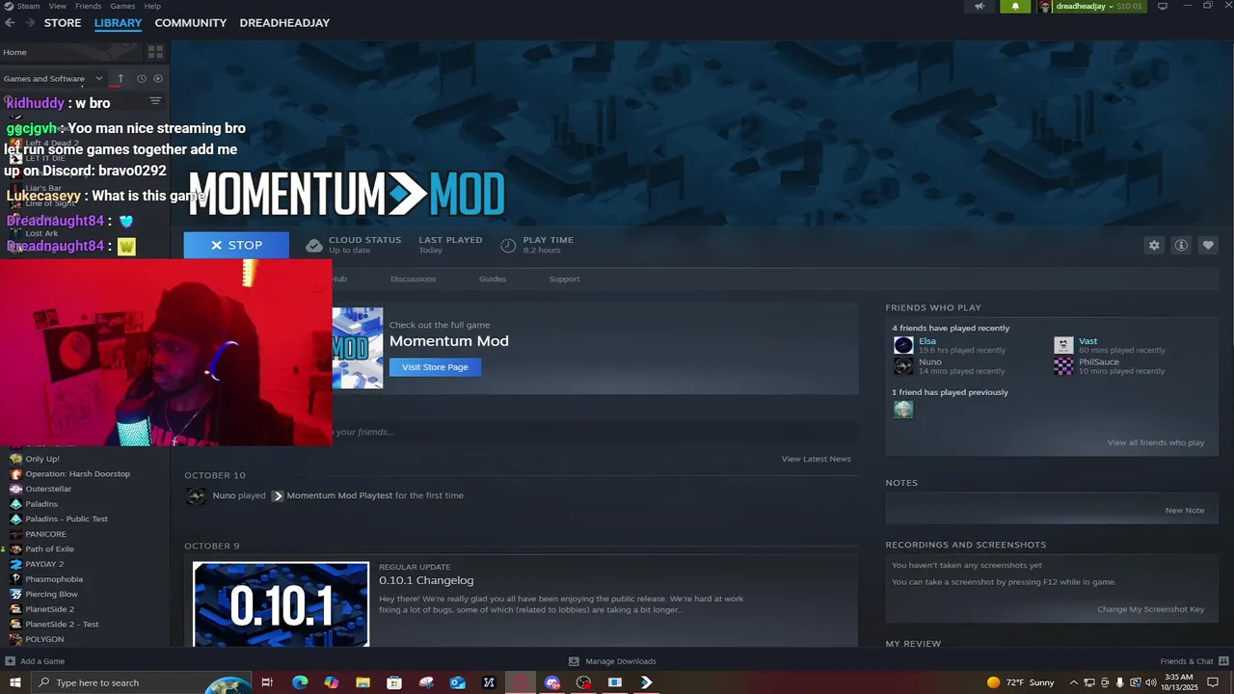Open 0.10.1 Changelog news title

(426, 580)
